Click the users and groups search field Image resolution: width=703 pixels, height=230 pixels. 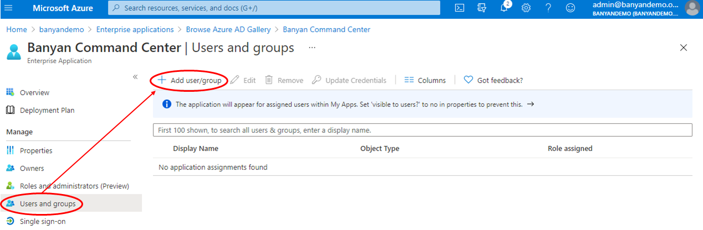click(x=422, y=130)
